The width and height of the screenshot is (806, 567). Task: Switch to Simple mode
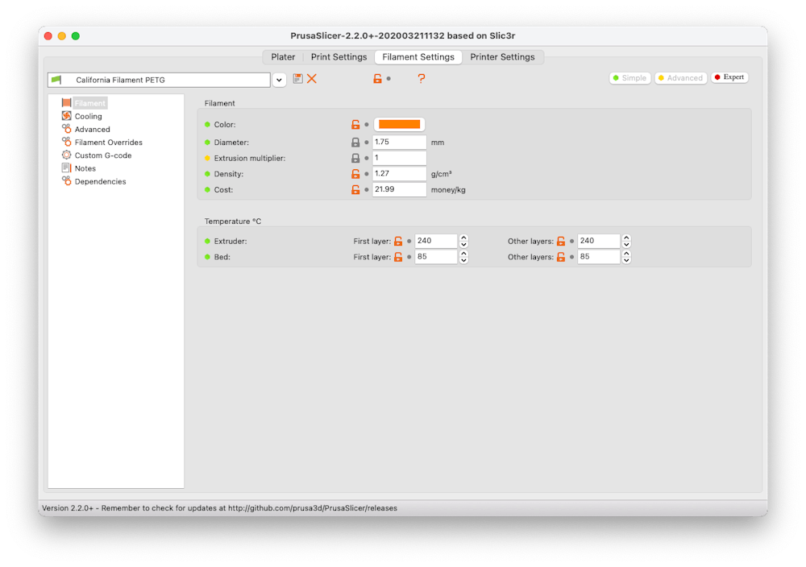tap(629, 78)
